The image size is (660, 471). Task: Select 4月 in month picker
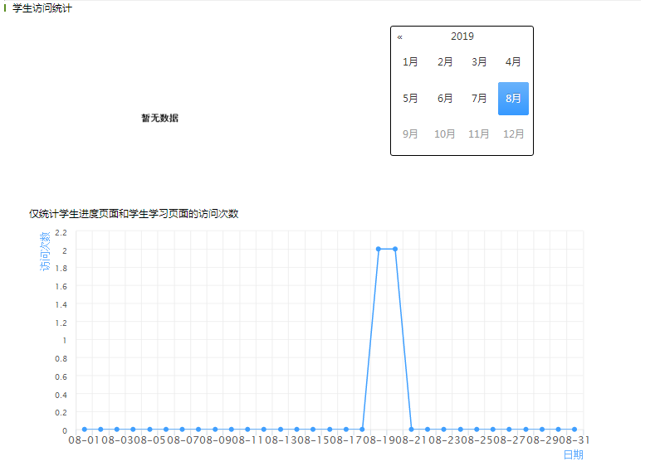coord(513,62)
